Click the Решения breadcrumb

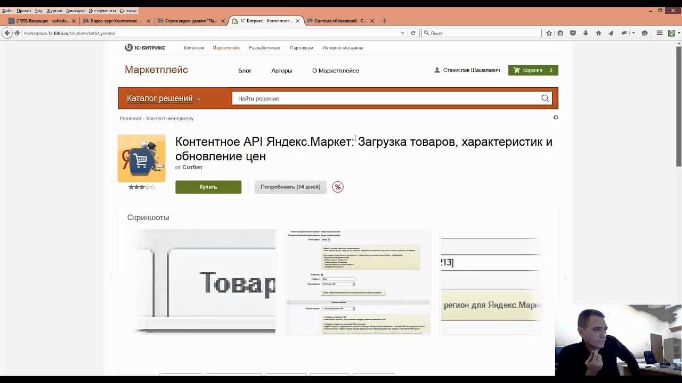coord(130,119)
